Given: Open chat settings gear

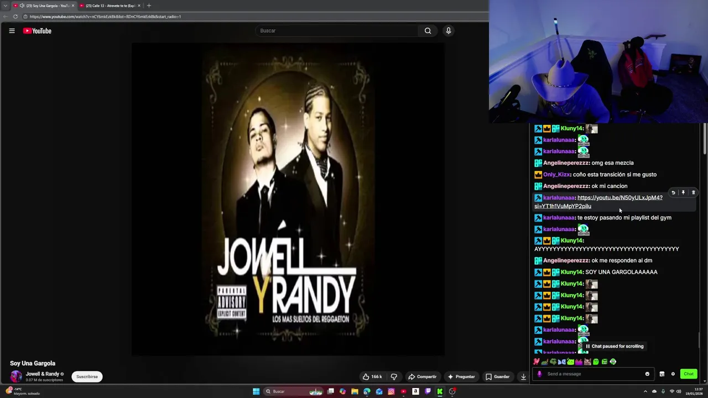Looking at the screenshot, I should [673, 374].
